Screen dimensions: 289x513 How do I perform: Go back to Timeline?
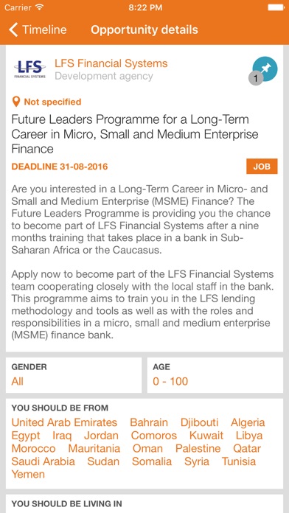38,29
